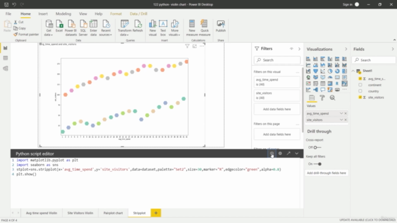Open the Format paint roller pane
The image size is (397, 223).
click(x=322, y=98)
